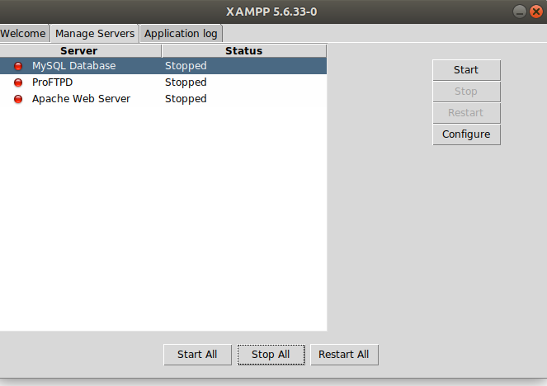Image resolution: width=547 pixels, height=386 pixels.
Task: Switch to the Welcome tab
Action: pos(24,34)
